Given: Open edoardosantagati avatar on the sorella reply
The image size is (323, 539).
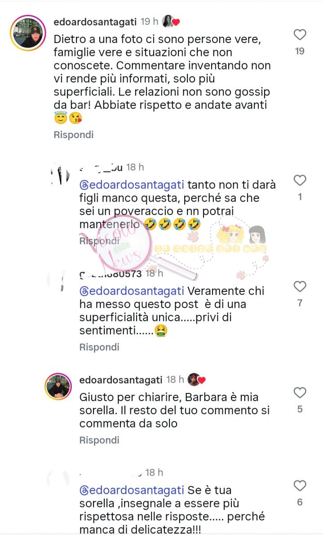Looking at the screenshot, I should 58,386.
